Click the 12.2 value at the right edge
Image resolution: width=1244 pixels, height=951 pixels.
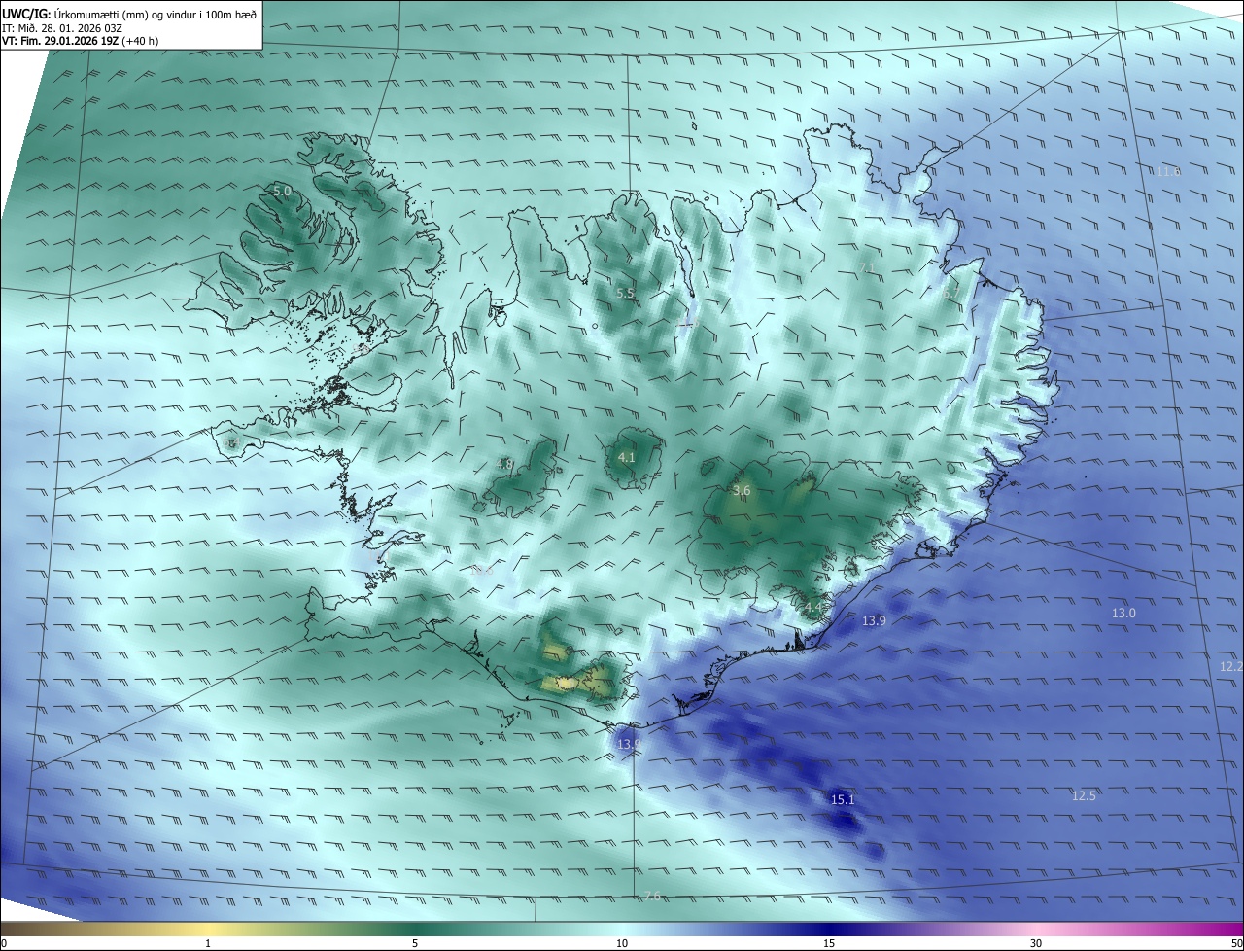click(1230, 666)
